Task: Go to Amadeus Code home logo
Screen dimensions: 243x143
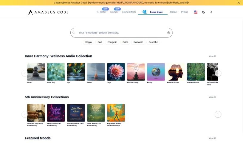Action: (x=48, y=12)
